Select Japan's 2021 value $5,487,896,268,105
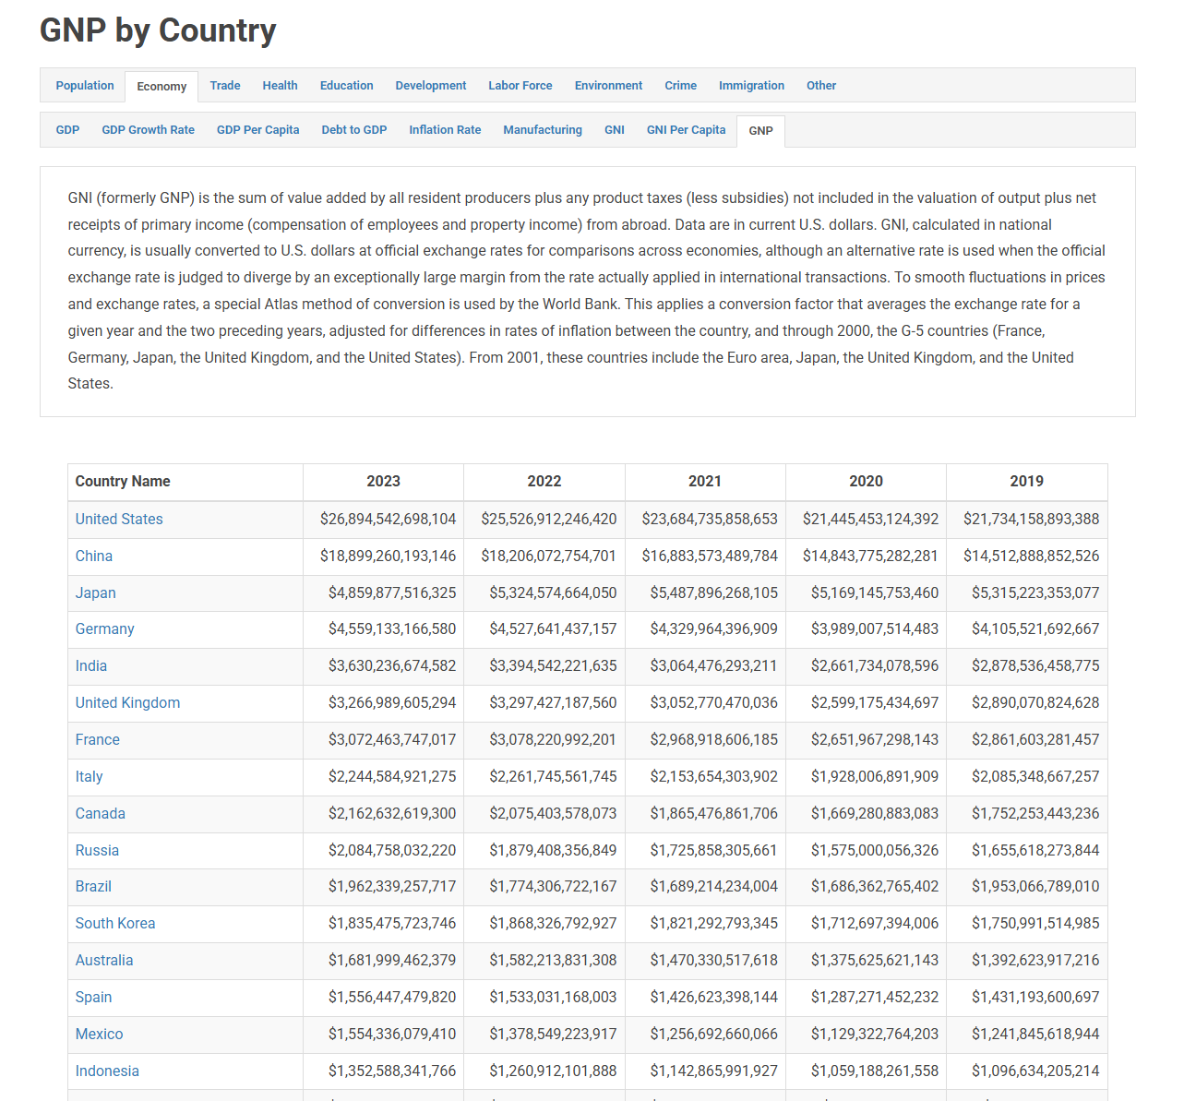Image resolution: width=1184 pixels, height=1101 pixels. pyautogui.click(x=714, y=592)
